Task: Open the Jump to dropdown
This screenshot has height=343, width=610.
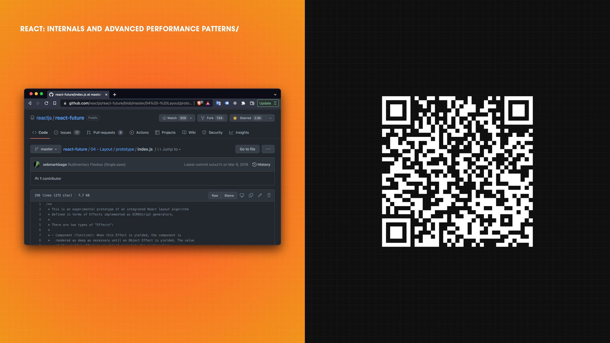Action: 169,149
